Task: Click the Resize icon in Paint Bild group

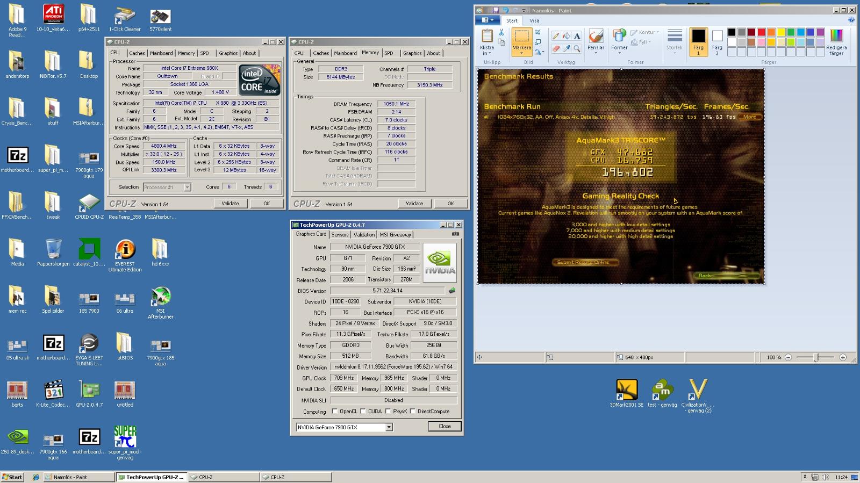Action: pyautogui.click(x=537, y=42)
